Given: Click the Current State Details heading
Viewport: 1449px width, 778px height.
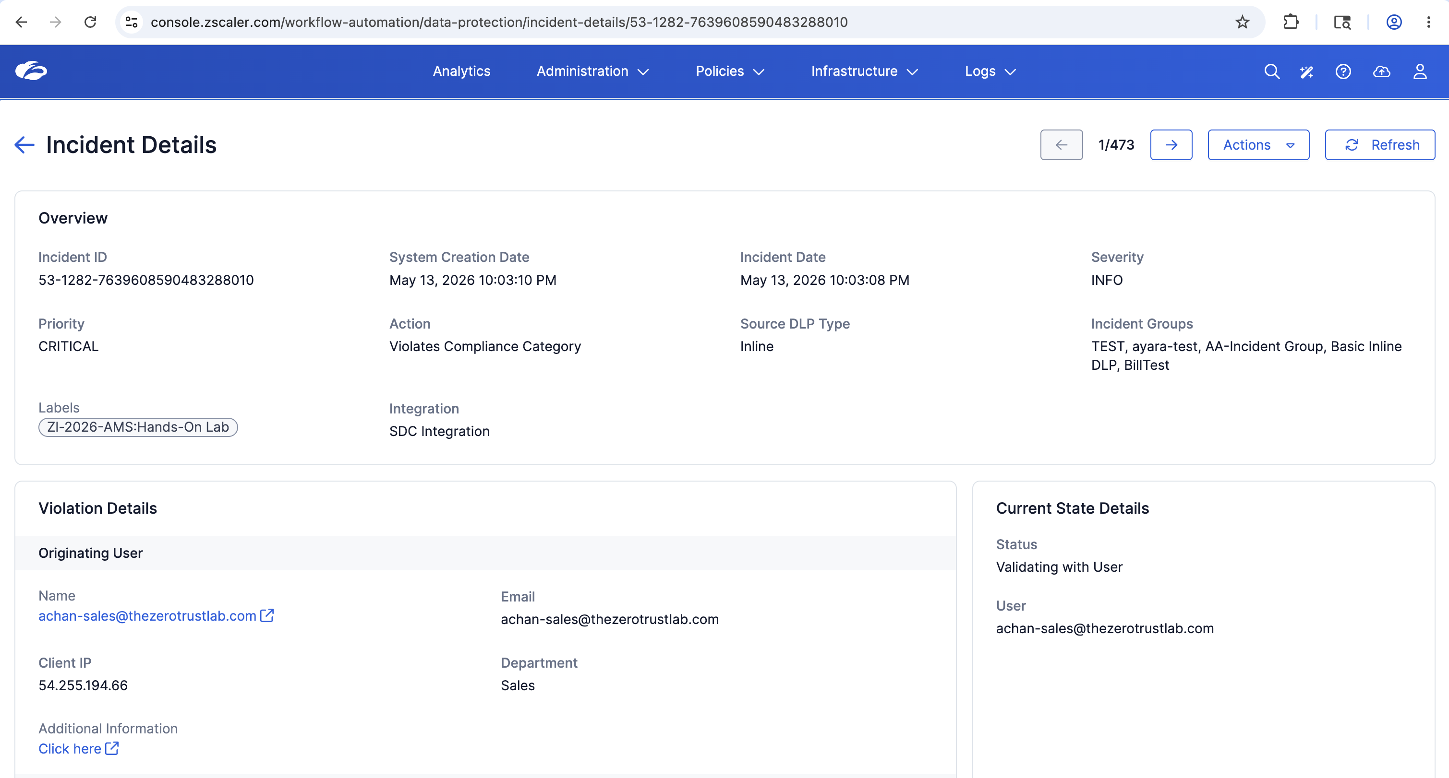Looking at the screenshot, I should (1073, 508).
